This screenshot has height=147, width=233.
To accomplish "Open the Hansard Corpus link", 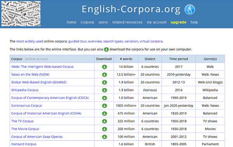I will coord(24,144).
